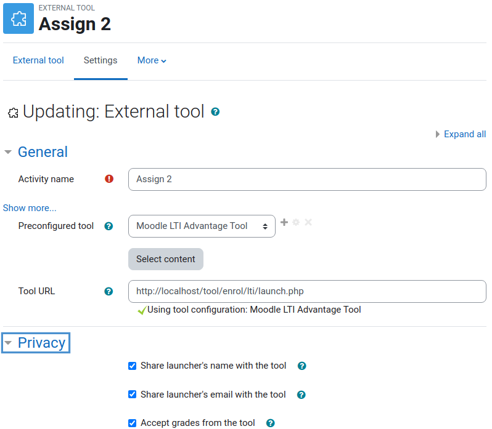
Task: Click the plus icon to add preconfigured tool
Action: pos(284,222)
